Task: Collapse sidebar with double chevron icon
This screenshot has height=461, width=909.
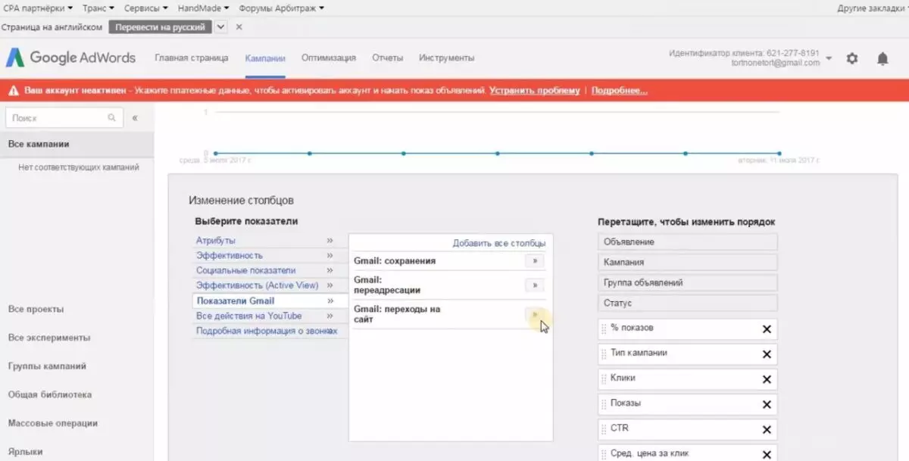Action: [x=135, y=118]
